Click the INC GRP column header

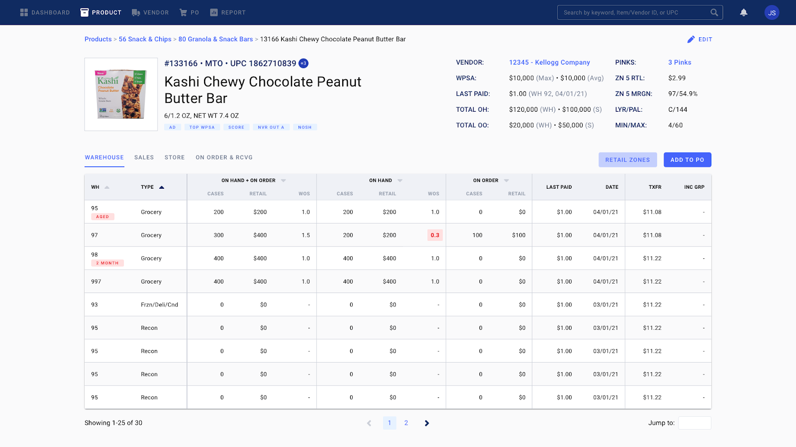pyautogui.click(x=694, y=187)
